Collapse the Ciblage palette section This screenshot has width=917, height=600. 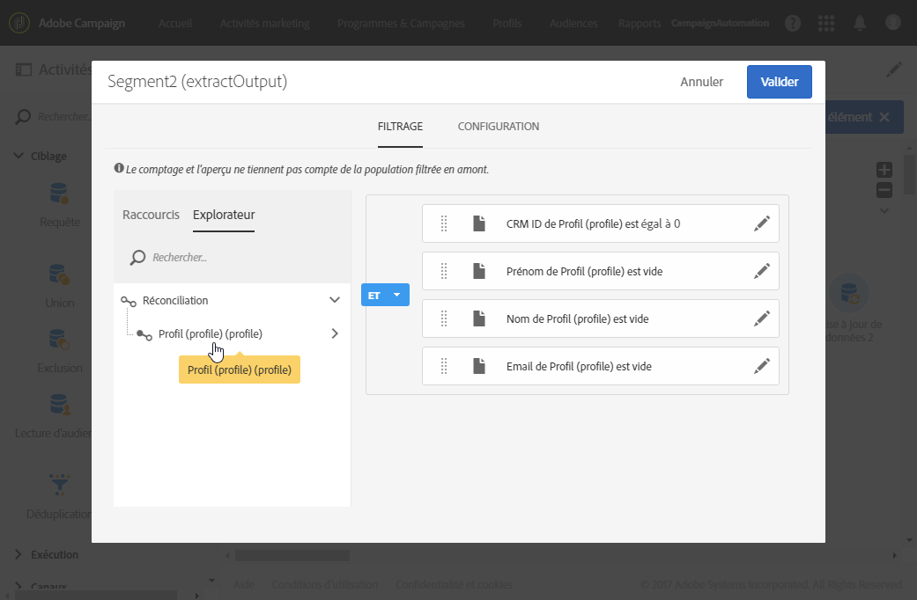tap(19, 156)
